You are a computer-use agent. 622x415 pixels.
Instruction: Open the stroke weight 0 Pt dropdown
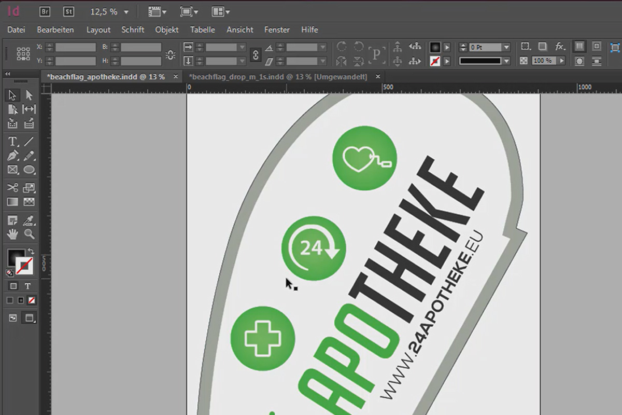point(507,47)
